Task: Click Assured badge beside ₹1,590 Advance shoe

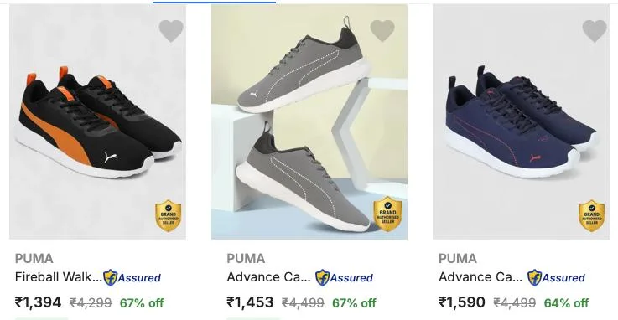Action: point(556,277)
